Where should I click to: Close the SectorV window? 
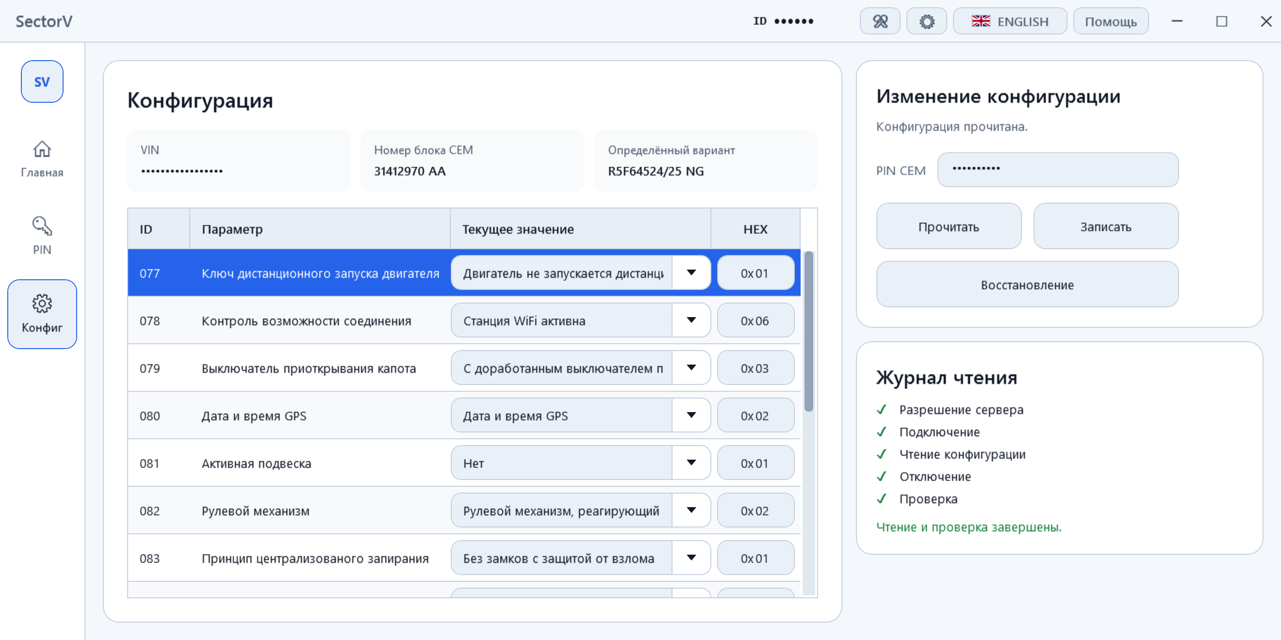coord(1265,21)
